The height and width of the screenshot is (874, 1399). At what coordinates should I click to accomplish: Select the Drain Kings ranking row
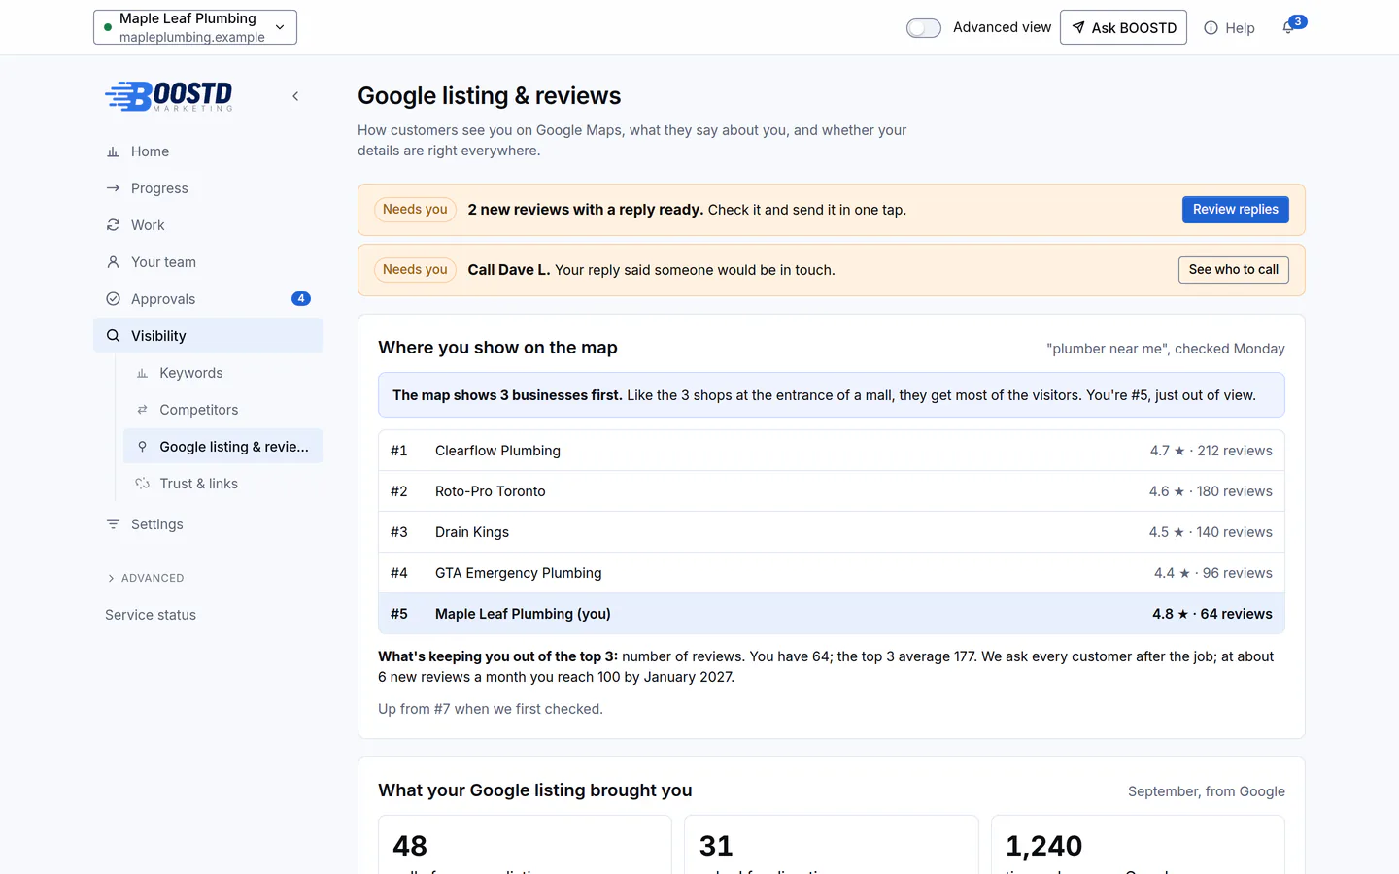(x=832, y=532)
